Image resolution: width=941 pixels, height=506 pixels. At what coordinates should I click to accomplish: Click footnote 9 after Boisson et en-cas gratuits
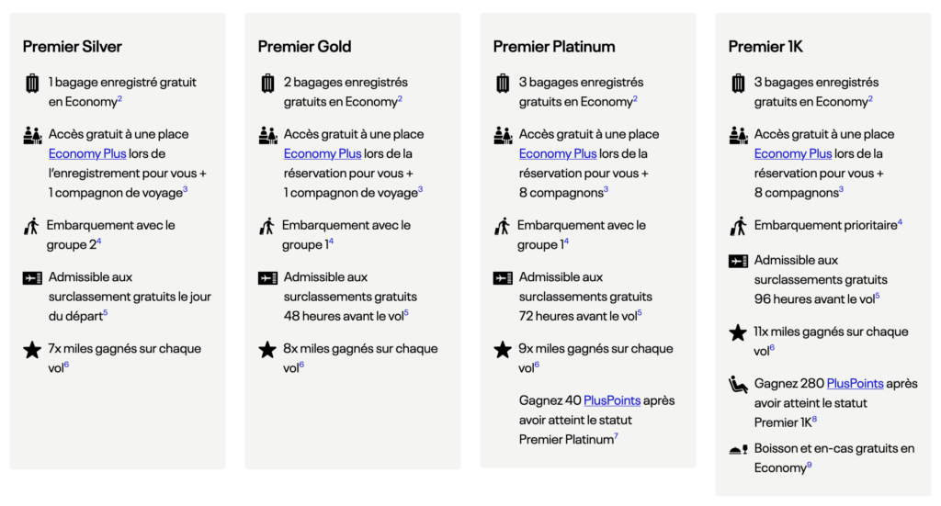pyautogui.click(x=809, y=466)
